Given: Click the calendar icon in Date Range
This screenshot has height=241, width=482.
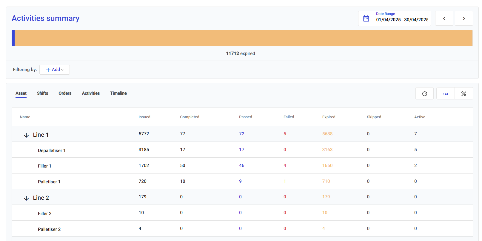Looking at the screenshot, I should (x=366, y=19).
